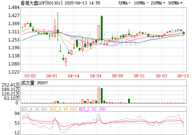Click the 30PMA legend label
Screen dimensions: 192x135
(173, 3)
